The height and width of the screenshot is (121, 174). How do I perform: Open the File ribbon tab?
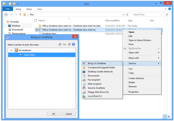[8, 9]
